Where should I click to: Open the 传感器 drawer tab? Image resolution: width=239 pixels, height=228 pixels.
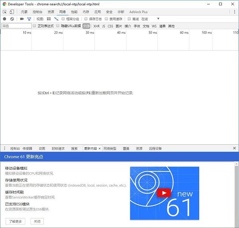(x=27, y=149)
